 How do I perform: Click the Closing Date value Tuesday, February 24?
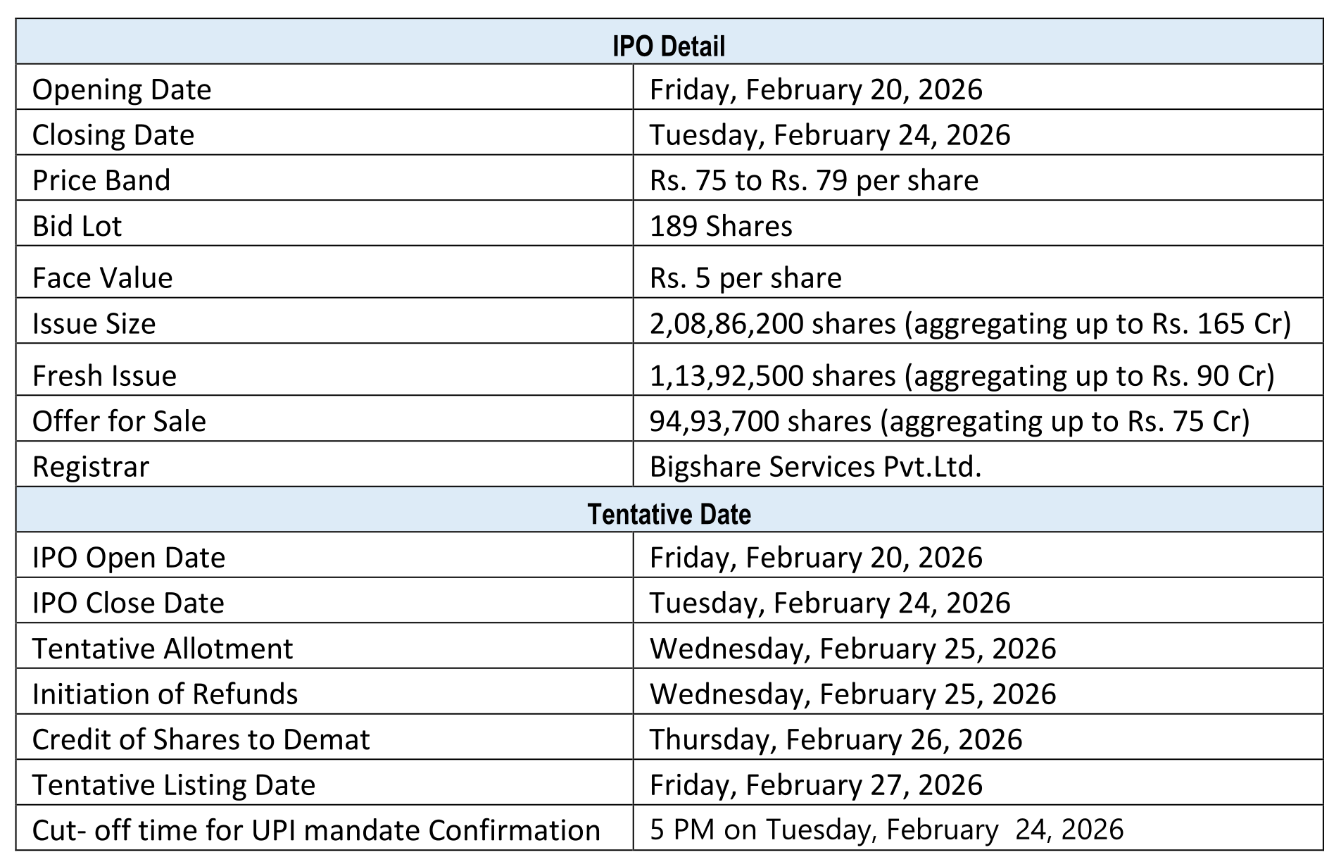pyautogui.click(x=829, y=135)
